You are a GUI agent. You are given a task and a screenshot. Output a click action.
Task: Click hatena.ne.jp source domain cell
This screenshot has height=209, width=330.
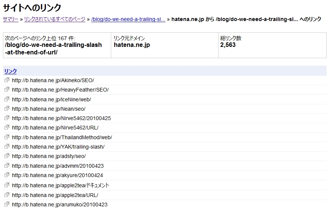165,45
